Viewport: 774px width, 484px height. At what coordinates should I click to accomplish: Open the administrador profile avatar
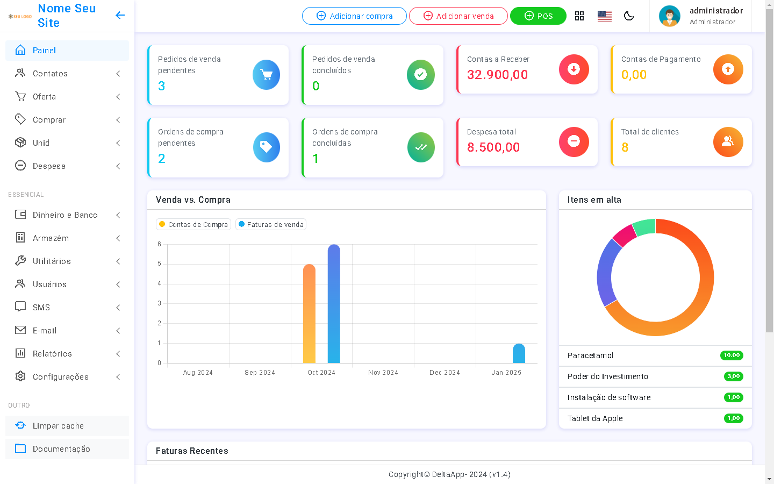tap(669, 16)
